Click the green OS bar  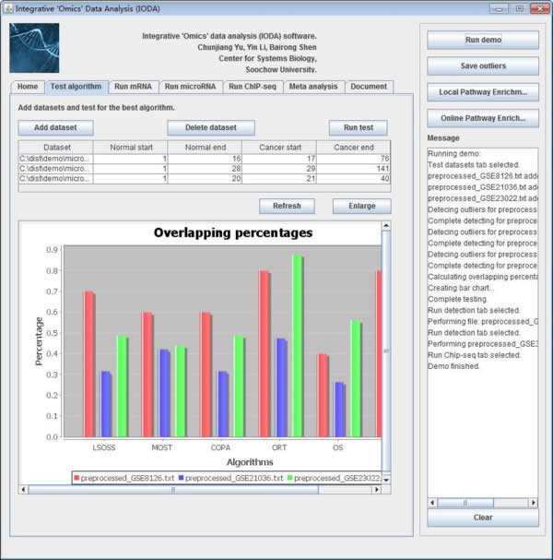click(356, 378)
